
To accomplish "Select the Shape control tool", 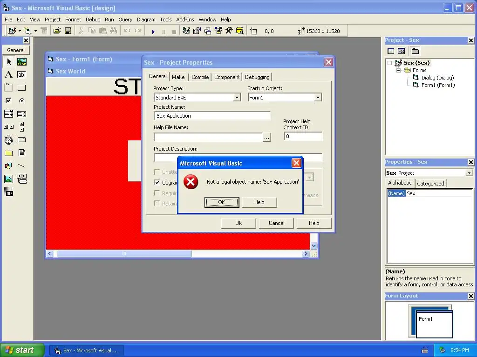I will tap(9, 166).
